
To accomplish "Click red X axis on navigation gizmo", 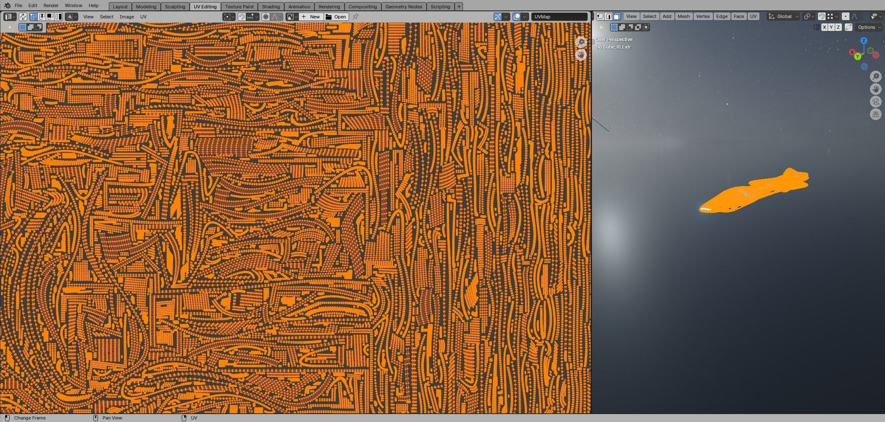I will (x=852, y=52).
